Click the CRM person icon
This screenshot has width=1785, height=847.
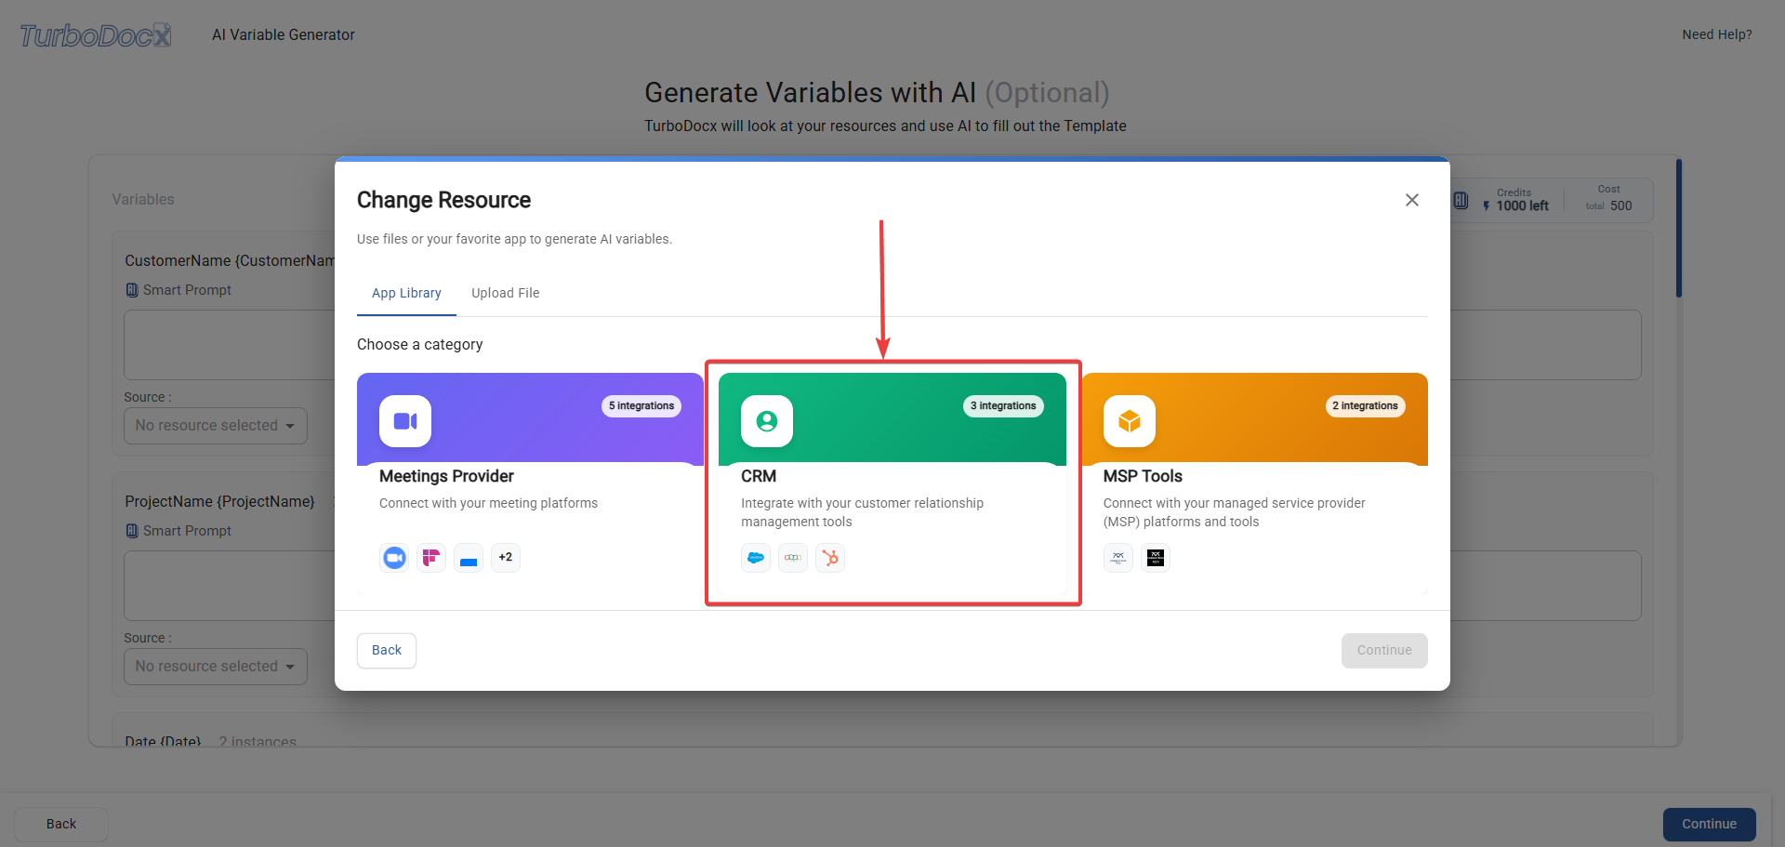coord(767,421)
